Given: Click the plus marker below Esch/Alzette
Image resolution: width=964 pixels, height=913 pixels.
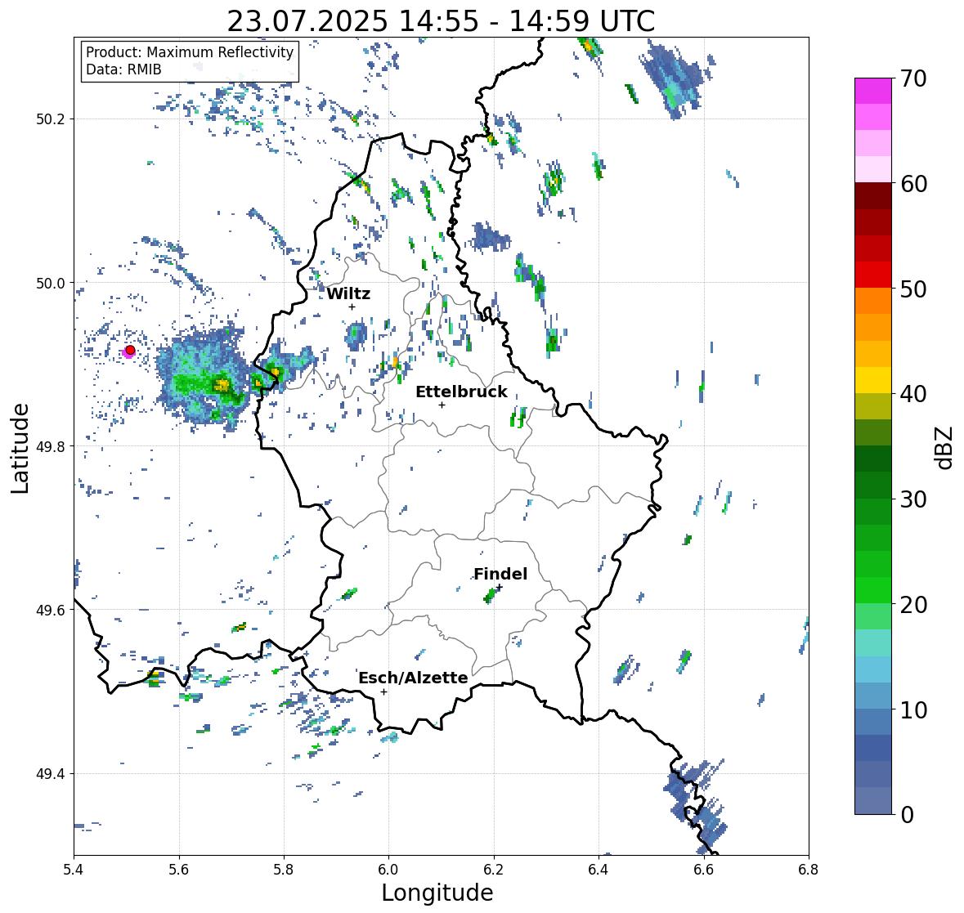Looking at the screenshot, I should pyautogui.click(x=383, y=691).
